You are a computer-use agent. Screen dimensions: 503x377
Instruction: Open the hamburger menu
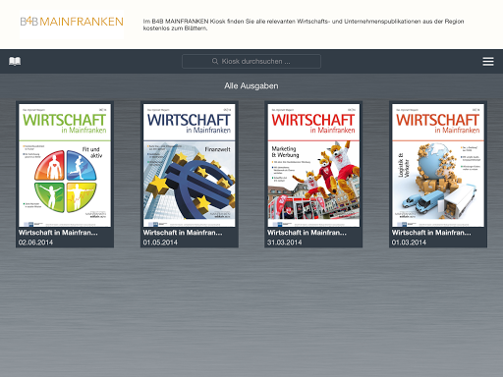pyautogui.click(x=488, y=61)
